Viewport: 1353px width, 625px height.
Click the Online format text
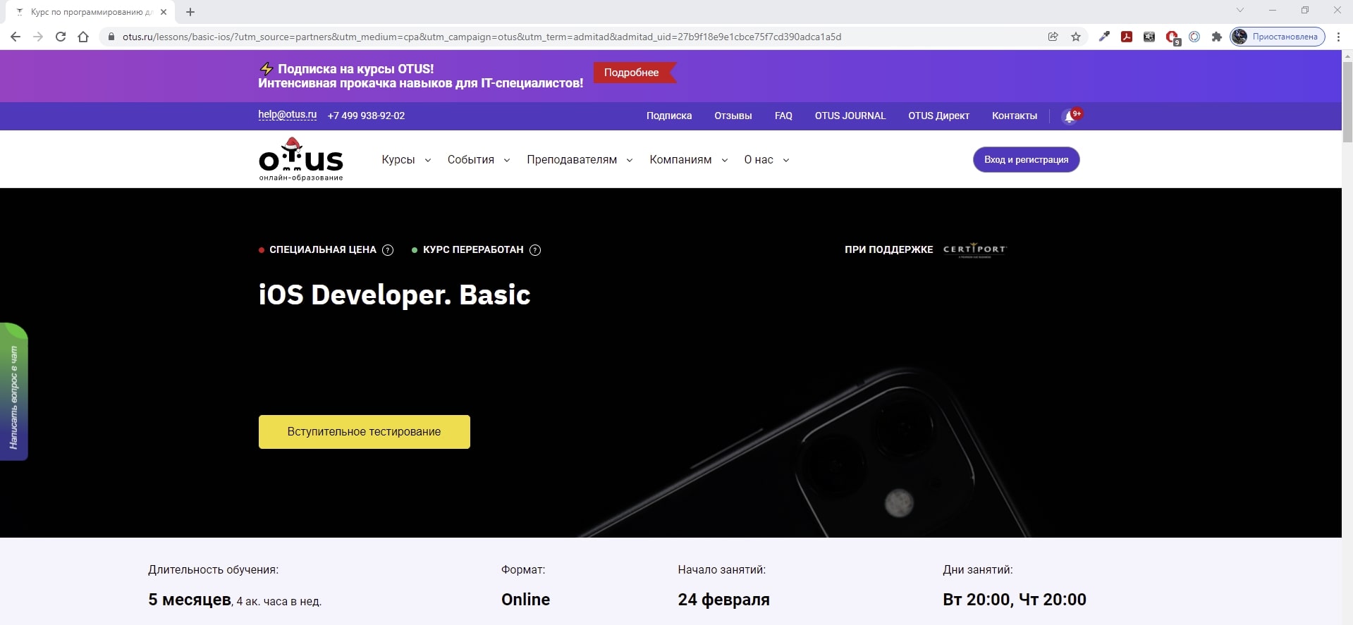(x=525, y=600)
